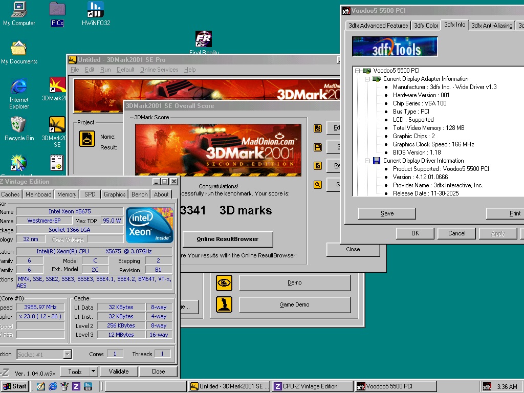Open the Memory tab in CPU-Z
The height and width of the screenshot is (393, 524).
[67, 194]
